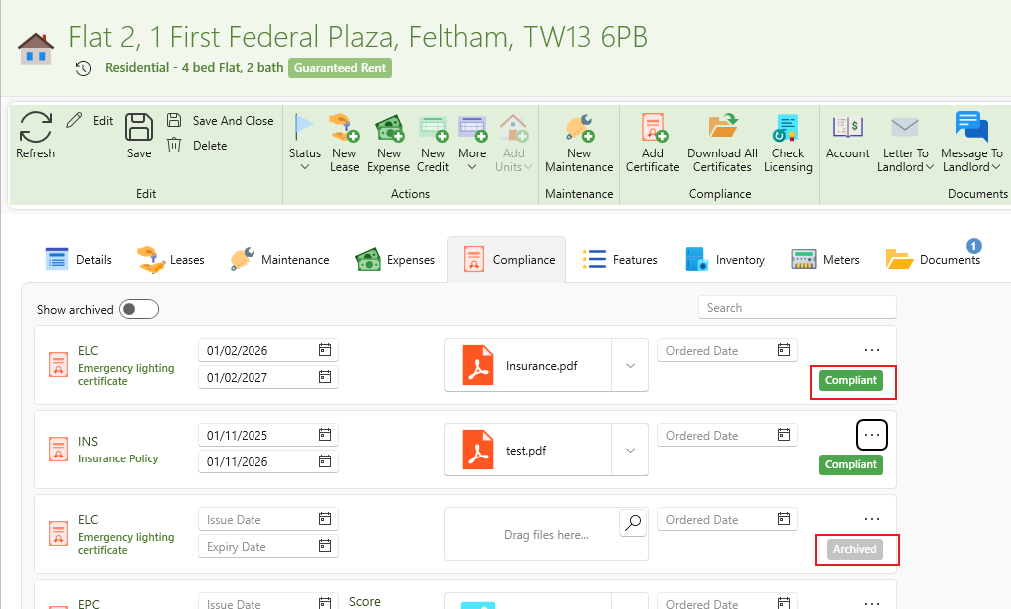Open INS row three-dot options menu
This screenshot has width=1011, height=609.
pyautogui.click(x=871, y=435)
